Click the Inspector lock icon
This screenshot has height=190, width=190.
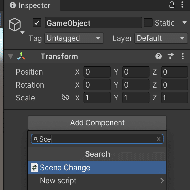[x=172, y=5]
